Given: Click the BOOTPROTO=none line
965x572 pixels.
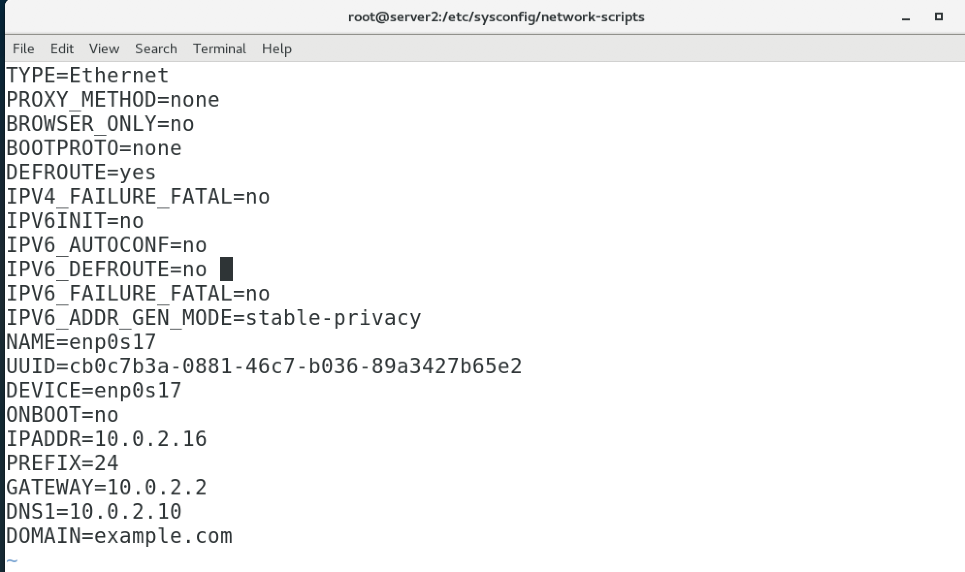Looking at the screenshot, I should pos(94,148).
